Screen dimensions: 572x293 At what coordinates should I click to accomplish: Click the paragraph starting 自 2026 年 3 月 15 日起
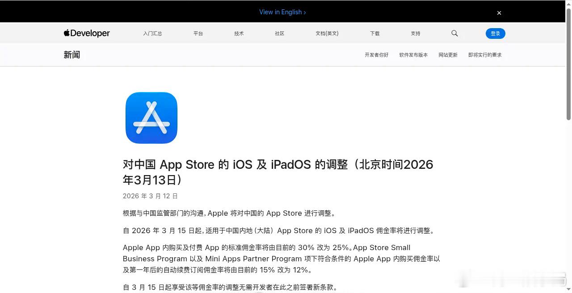279,231
